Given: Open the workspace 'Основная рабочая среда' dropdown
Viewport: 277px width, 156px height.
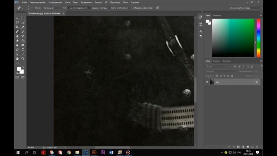Looking at the screenshot, I should (x=245, y=8).
